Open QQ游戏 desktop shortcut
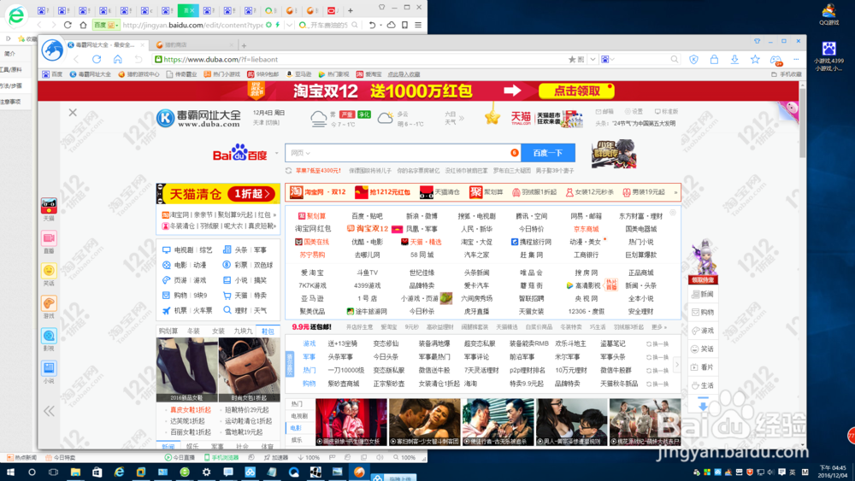Screen dimensions: 855x481 tap(828, 15)
